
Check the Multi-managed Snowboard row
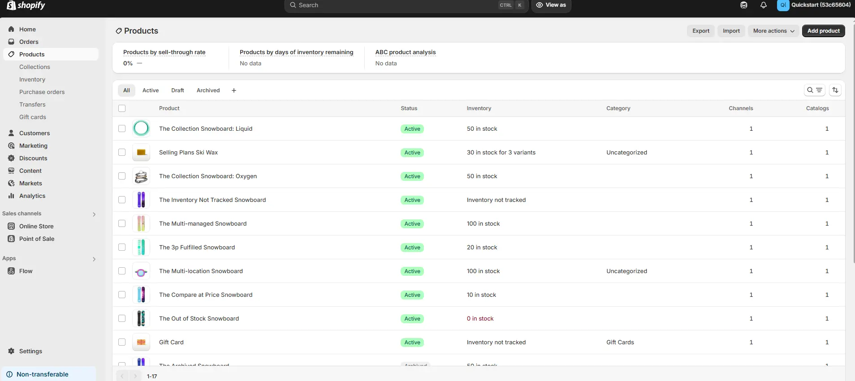pos(122,223)
